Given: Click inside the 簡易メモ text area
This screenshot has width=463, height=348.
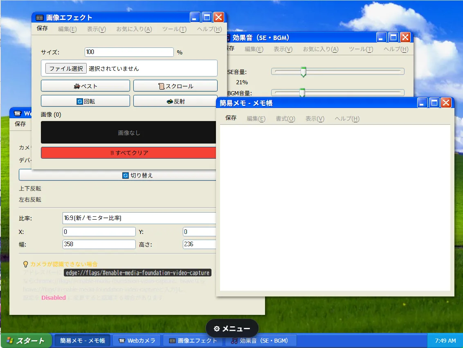Looking at the screenshot, I should coord(335,208).
